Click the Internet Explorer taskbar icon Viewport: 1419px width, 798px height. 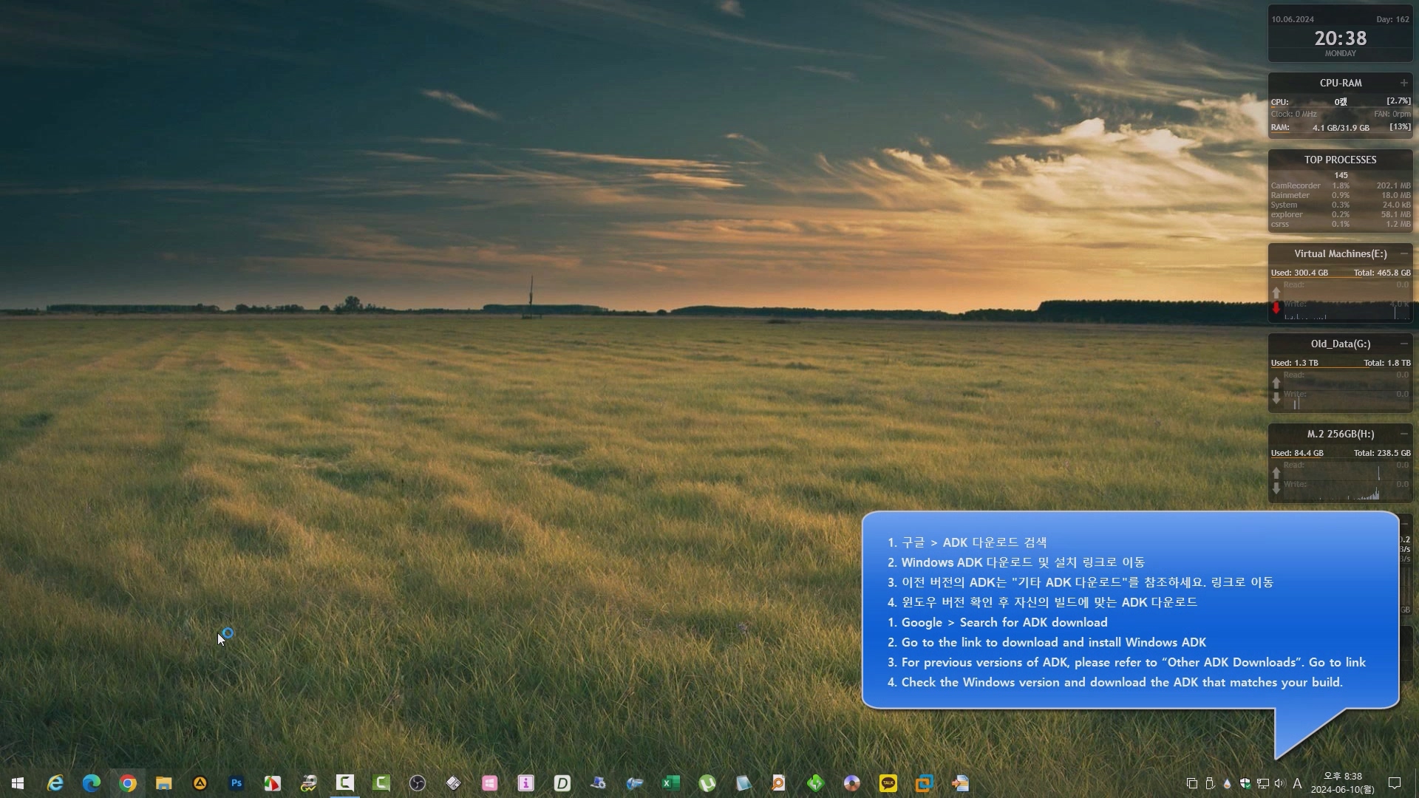[55, 783]
